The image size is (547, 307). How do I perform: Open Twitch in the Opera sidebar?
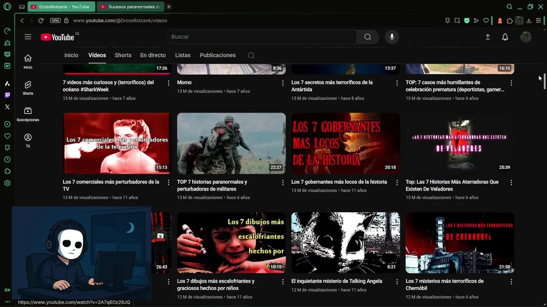tap(7, 95)
